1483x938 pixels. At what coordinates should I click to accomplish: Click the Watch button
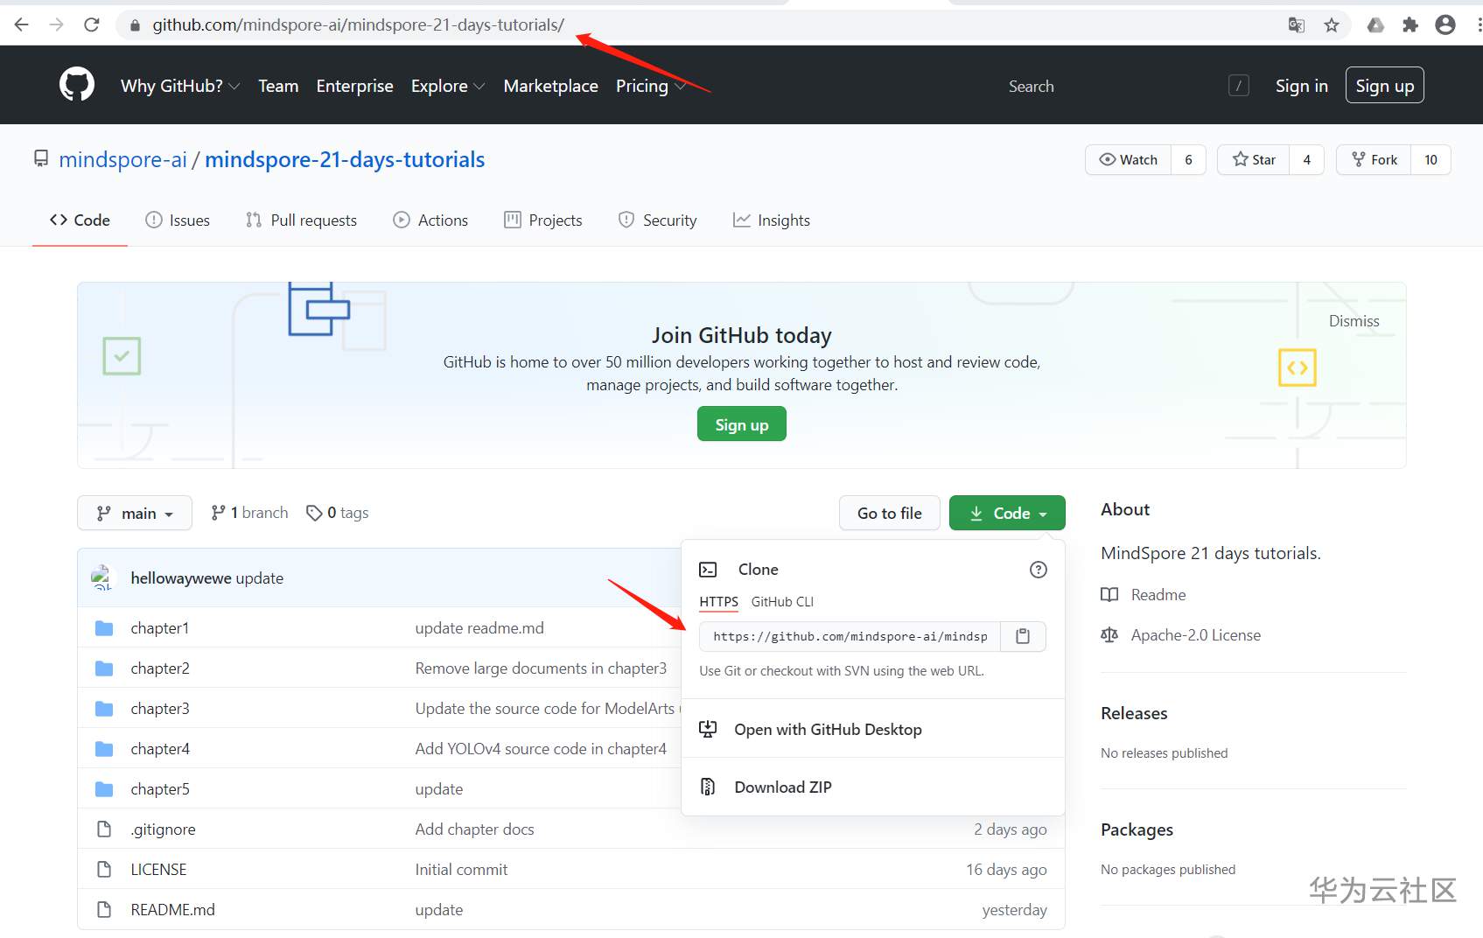[x=1129, y=160]
